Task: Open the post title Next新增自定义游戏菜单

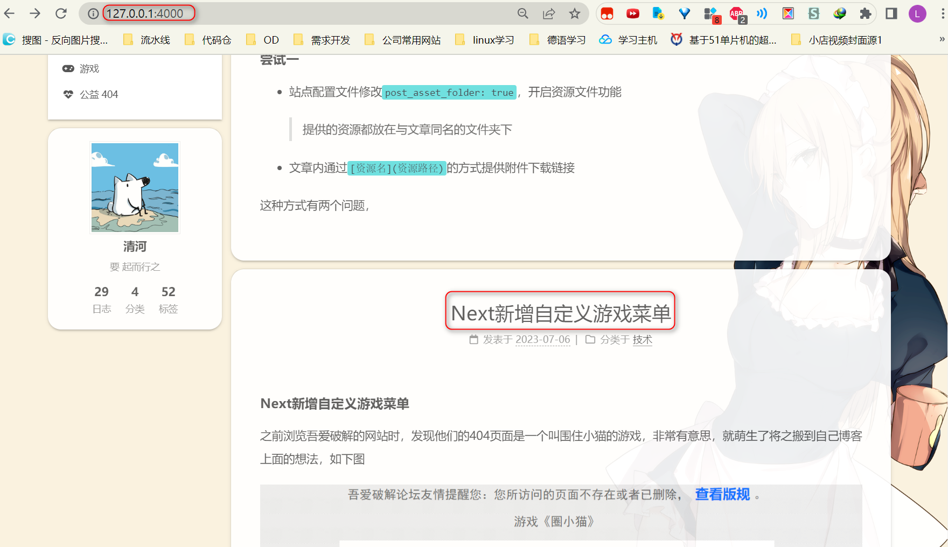Action: tap(561, 313)
